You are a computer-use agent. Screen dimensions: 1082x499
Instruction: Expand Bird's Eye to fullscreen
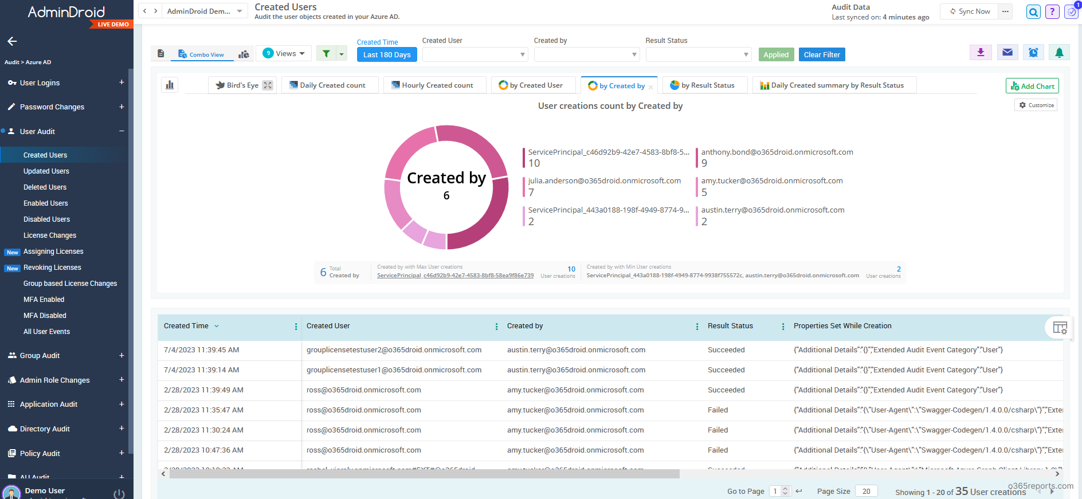click(x=268, y=85)
